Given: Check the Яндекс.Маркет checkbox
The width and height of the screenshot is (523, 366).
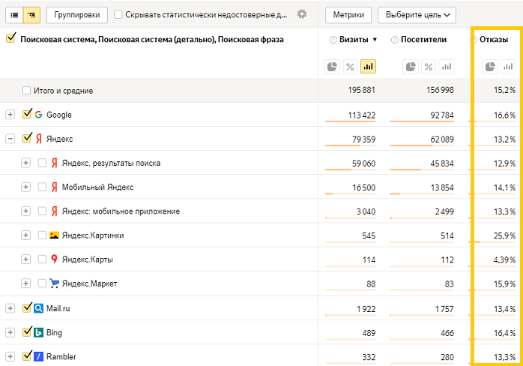Looking at the screenshot, I should 42,283.
